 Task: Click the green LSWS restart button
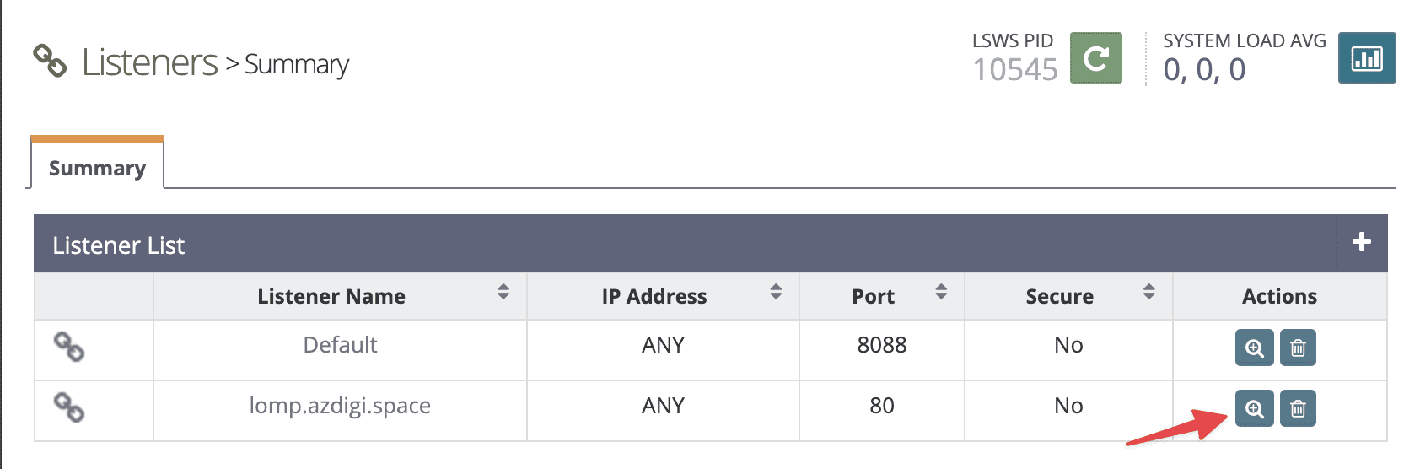(1095, 58)
